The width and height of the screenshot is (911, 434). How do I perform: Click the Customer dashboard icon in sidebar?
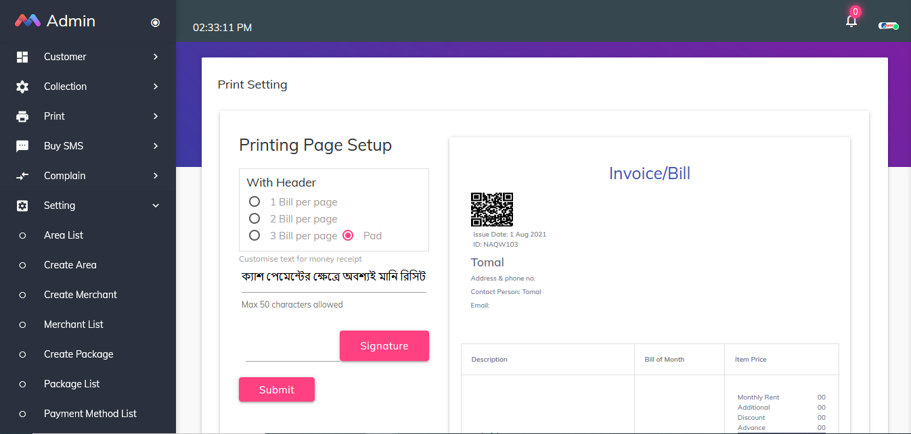22,57
